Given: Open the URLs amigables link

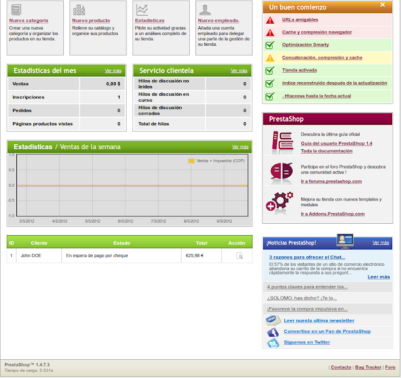Looking at the screenshot, I should [x=300, y=19].
